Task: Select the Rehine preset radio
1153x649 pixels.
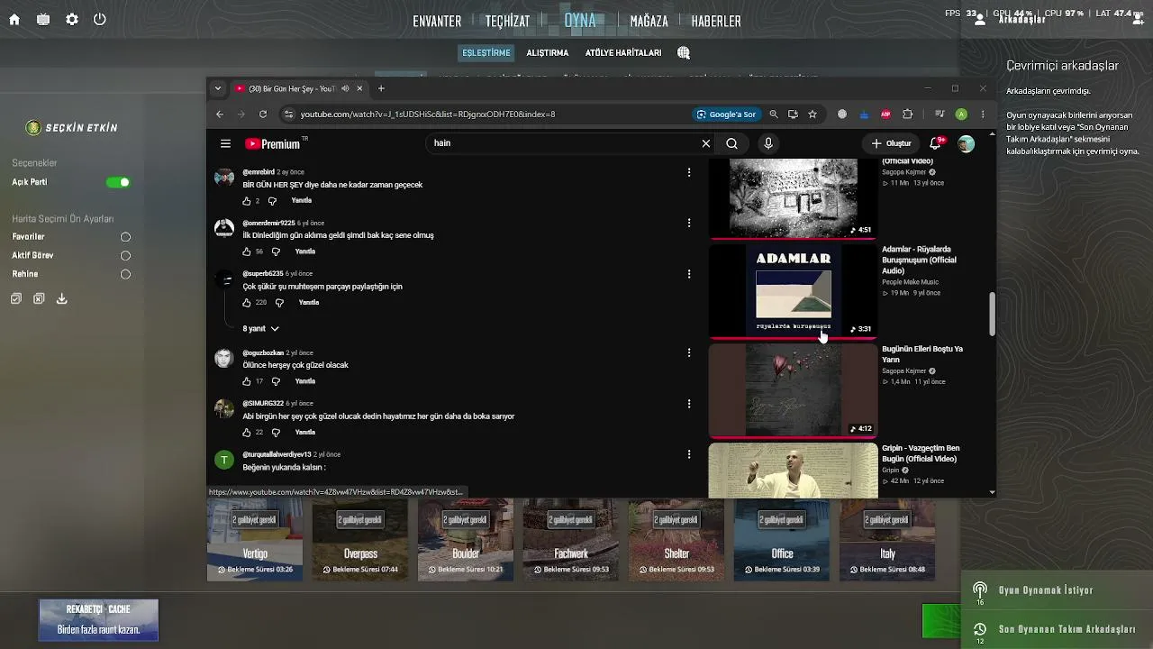Action: click(x=125, y=274)
